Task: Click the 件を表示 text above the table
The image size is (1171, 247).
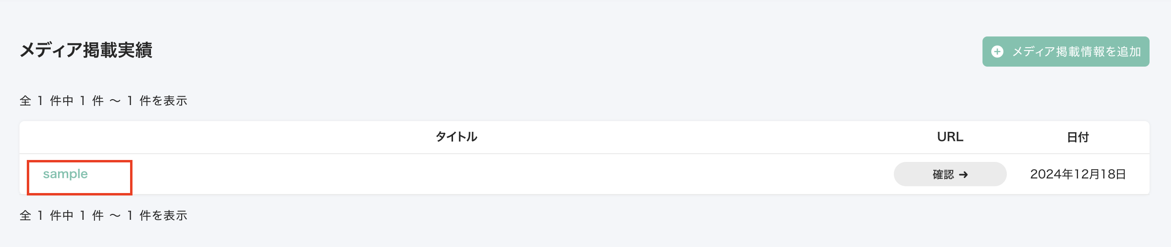Action: (x=163, y=101)
